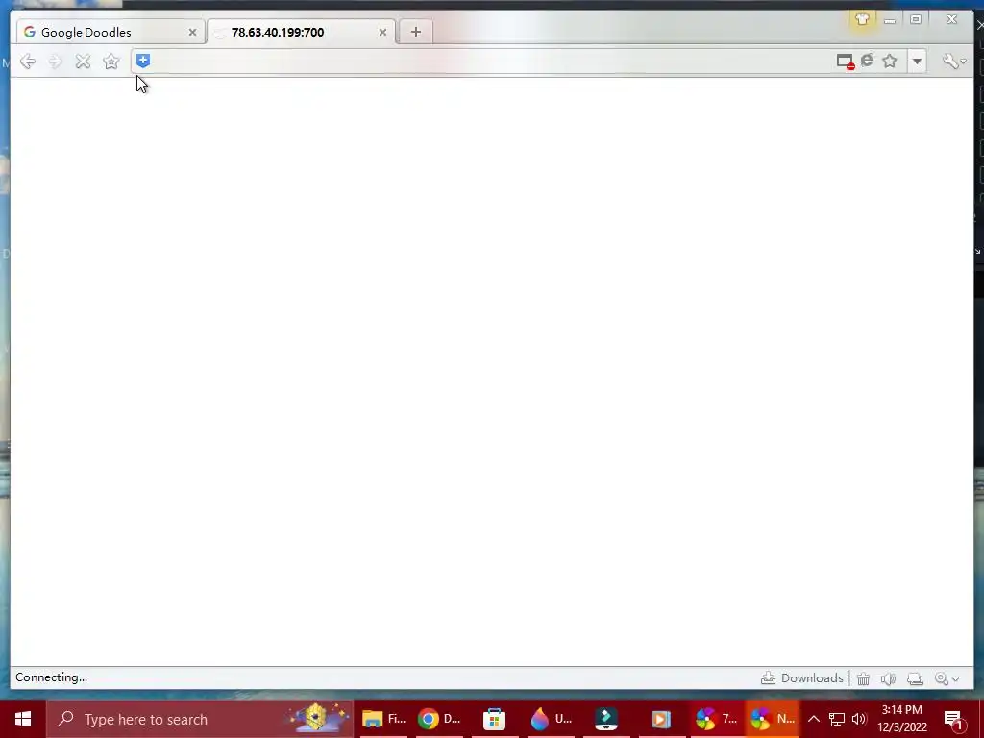Open the blocked pop-up window icon
984x738 pixels.
pyautogui.click(x=846, y=61)
